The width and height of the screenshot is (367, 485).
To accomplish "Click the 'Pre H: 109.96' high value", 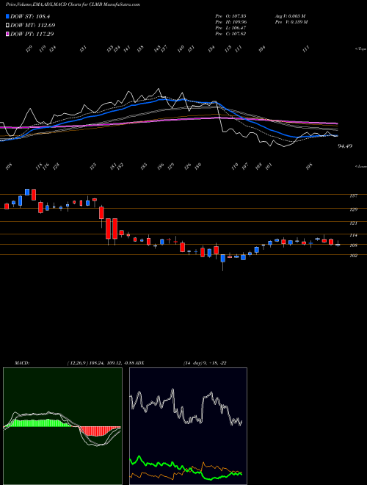I will [x=230, y=22].
